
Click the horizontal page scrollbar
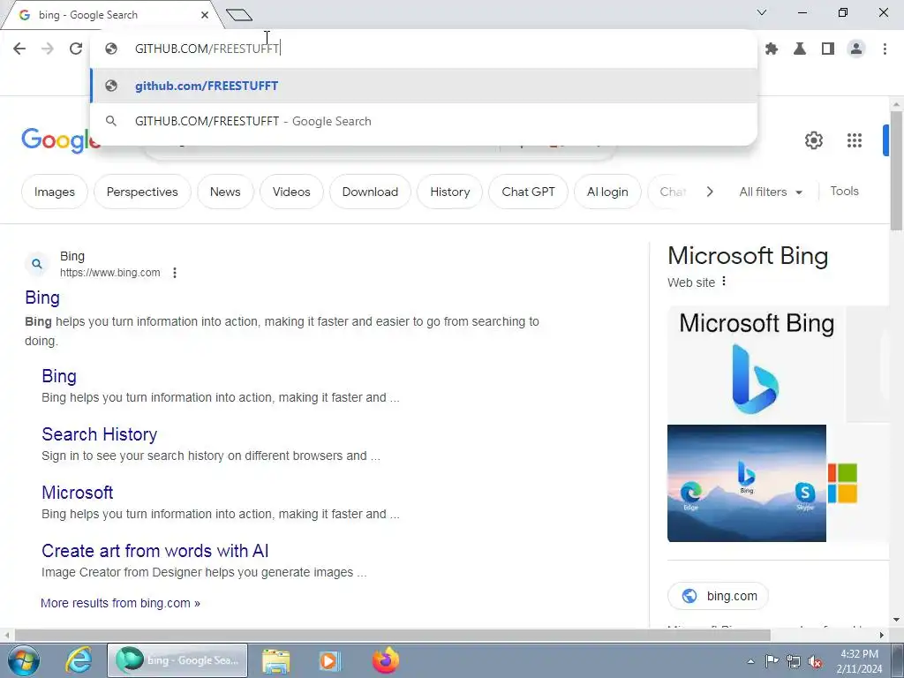coord(392,635)
